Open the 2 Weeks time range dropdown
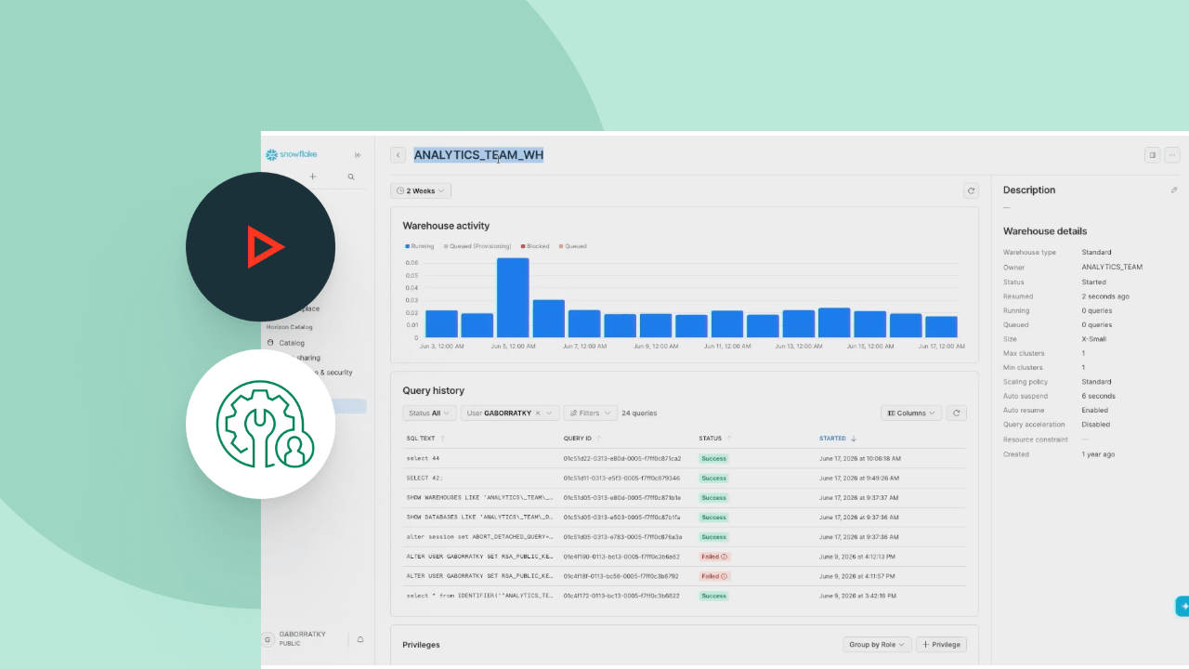 421,190
